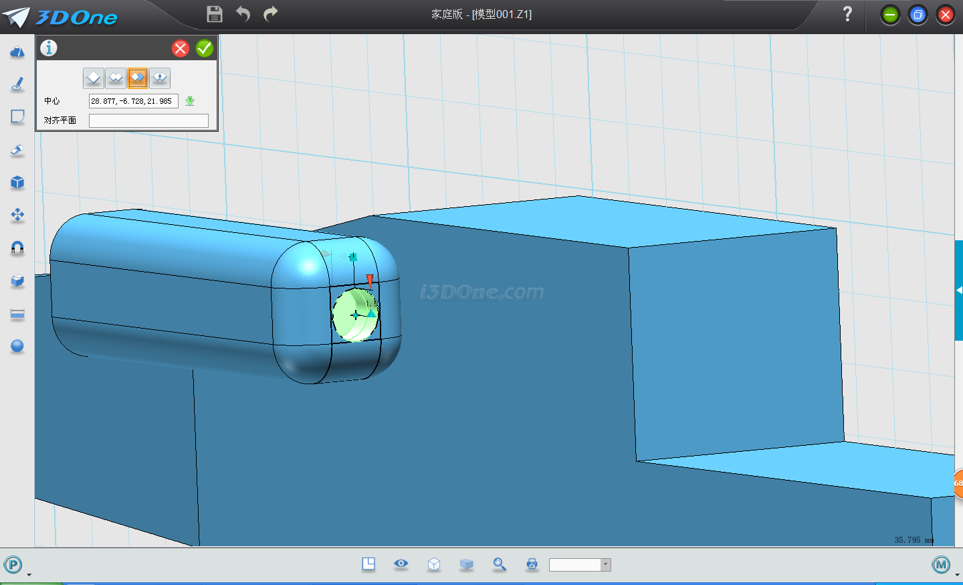Open the empty dropdown in bottom toolbar
This screenshot has height=585, width=963.
point(579,565)
